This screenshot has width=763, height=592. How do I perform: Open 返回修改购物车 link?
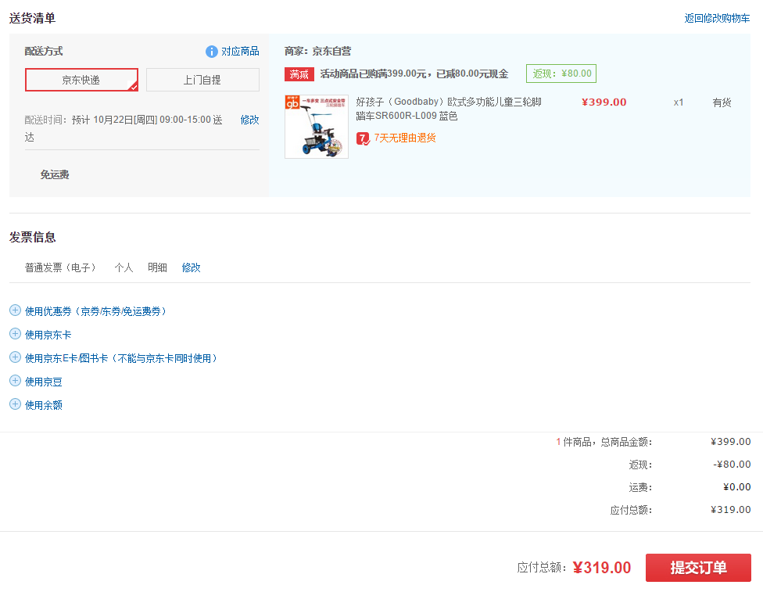[x=717, y=19]
